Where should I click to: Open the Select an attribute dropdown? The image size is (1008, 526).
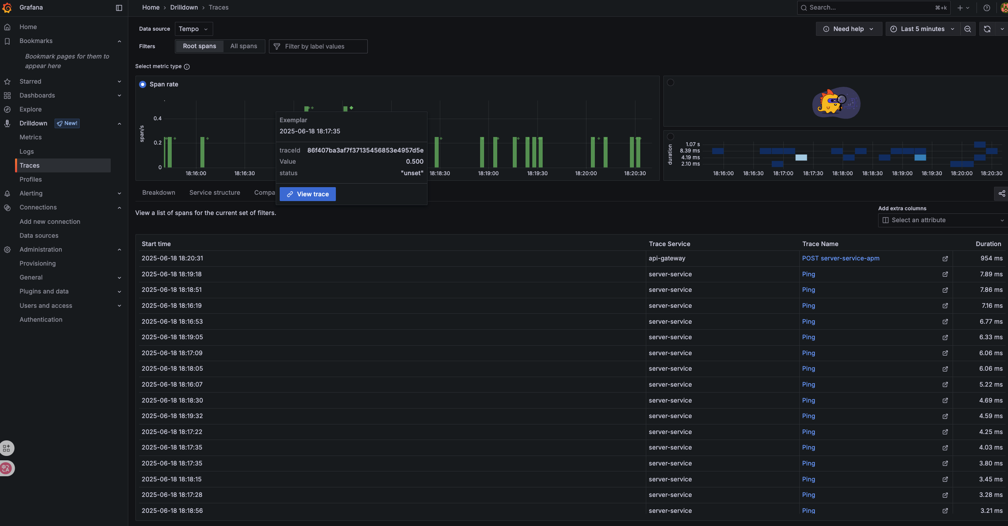[x=942, y=220]
